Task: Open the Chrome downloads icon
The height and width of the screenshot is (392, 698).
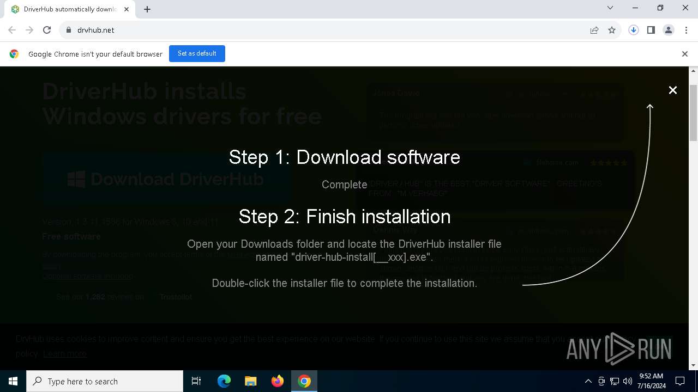Action: pyautogui.click(x=634, y=30)
